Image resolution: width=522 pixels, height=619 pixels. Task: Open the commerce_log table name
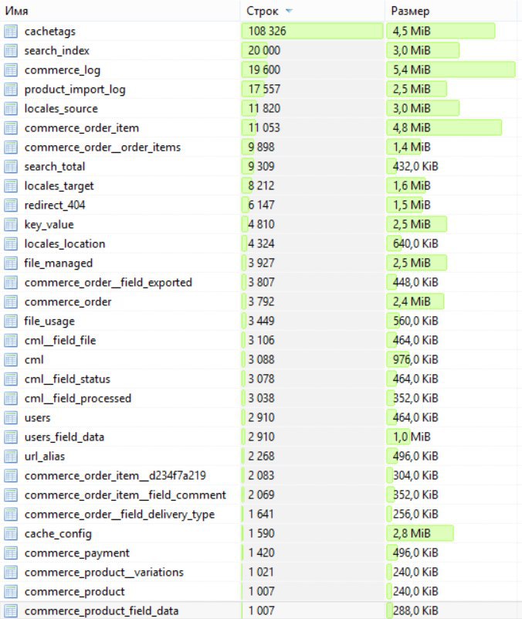pyautogui.click(x=63, y=70)
